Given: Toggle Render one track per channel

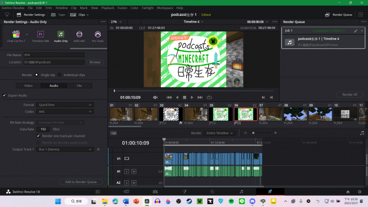Looking at the screenshot, I should click(x=38, y=136).
